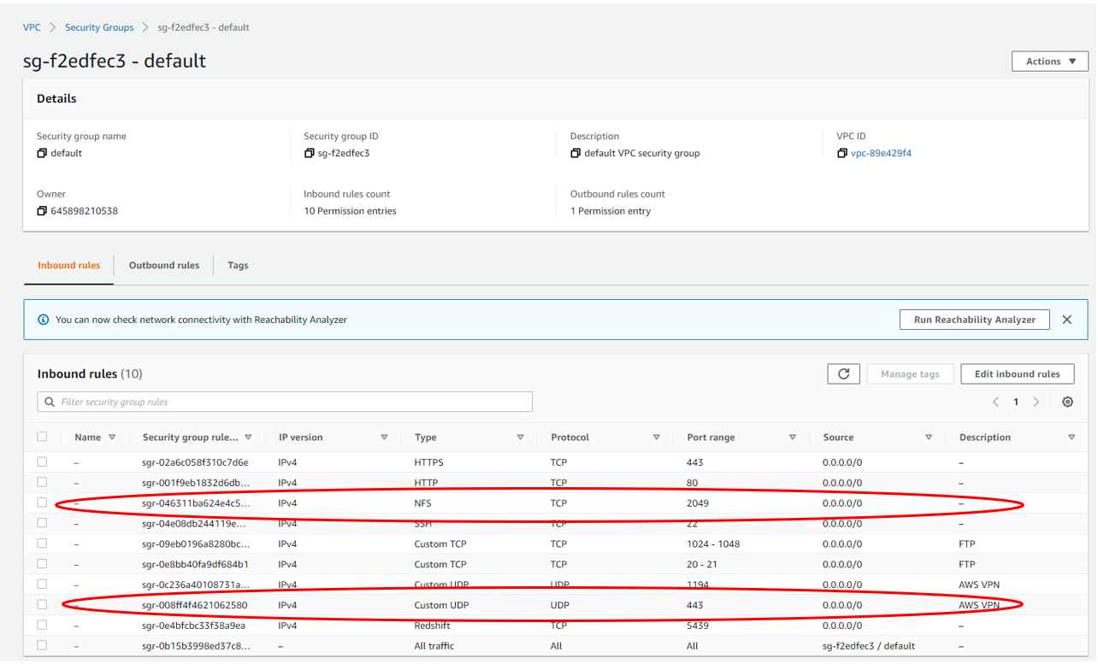Dismiss the Reachability Analyzer info banner
Image resolution: width=1098 pixels, height=664 pixels.
coord(1066,320)
